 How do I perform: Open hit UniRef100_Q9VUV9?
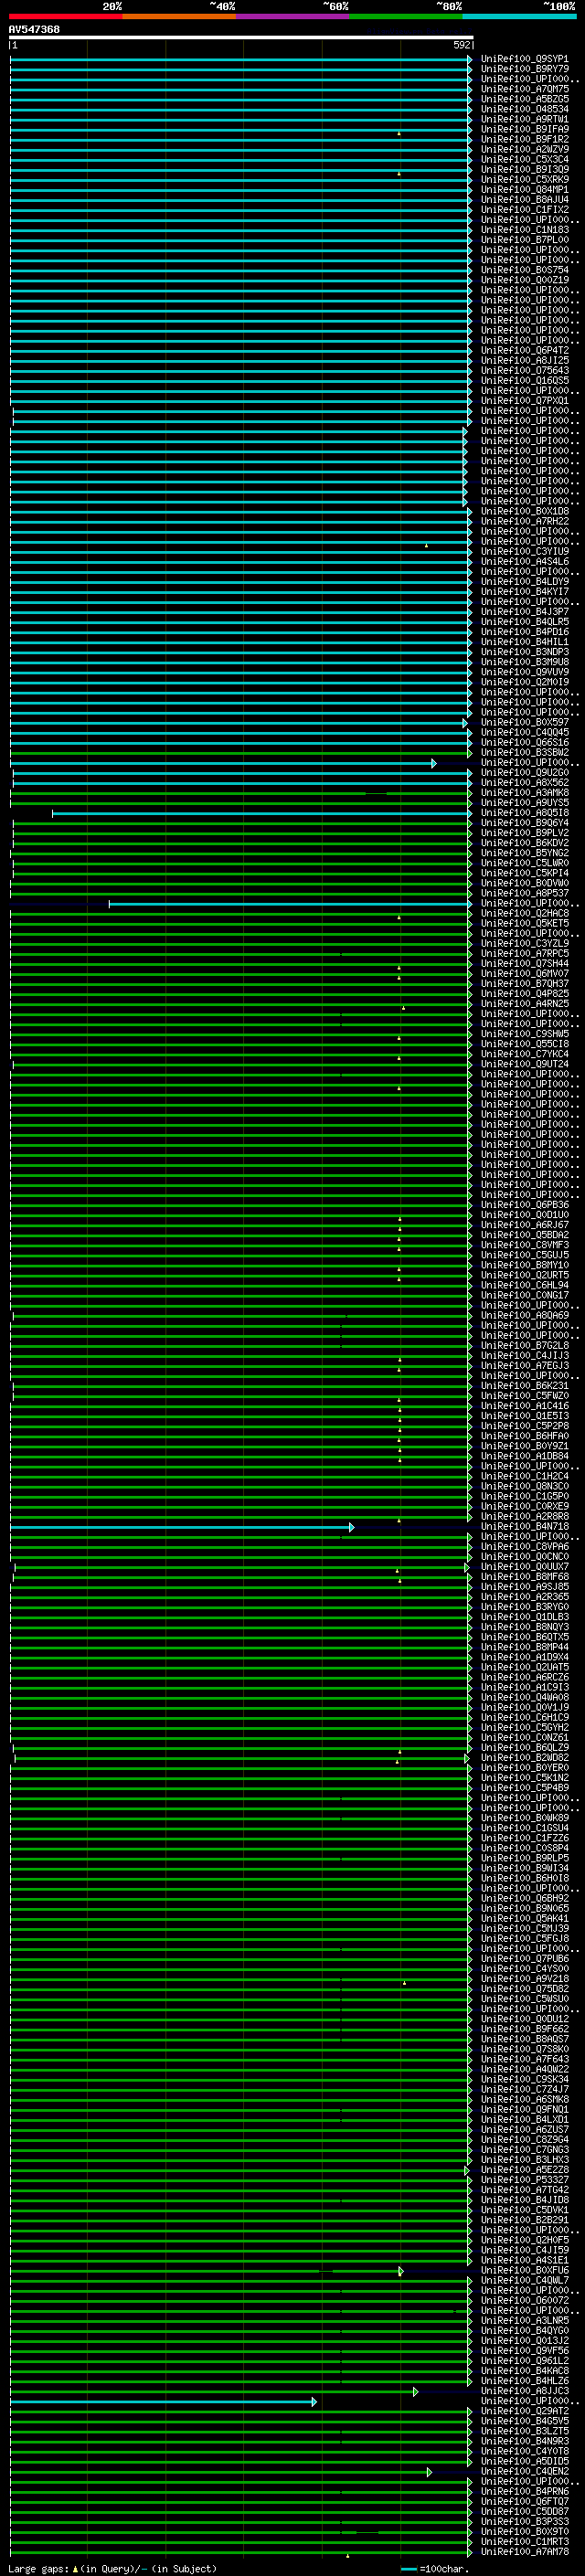[524, 672]
